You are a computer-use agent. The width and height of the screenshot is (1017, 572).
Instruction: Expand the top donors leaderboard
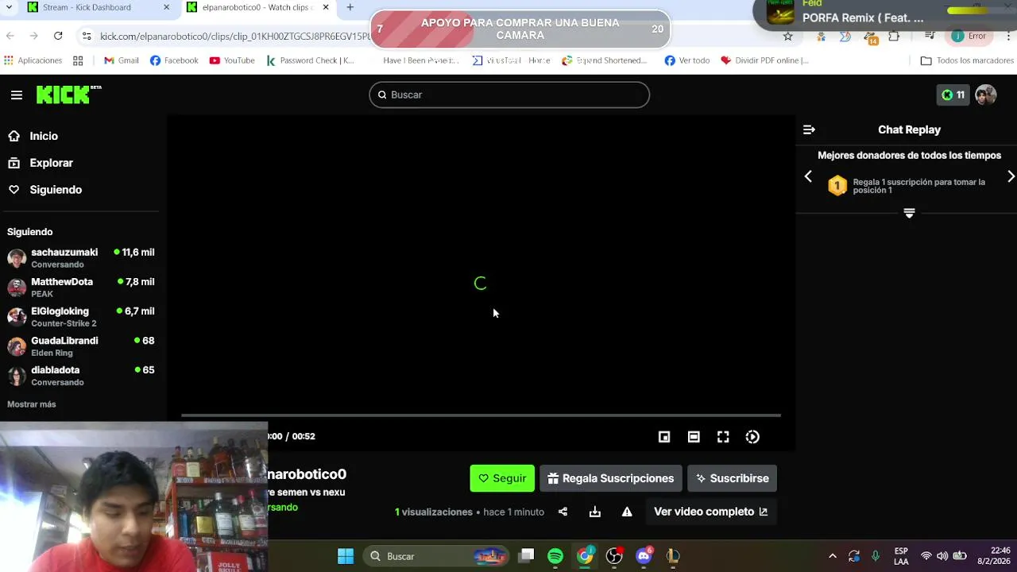point(910,213)
